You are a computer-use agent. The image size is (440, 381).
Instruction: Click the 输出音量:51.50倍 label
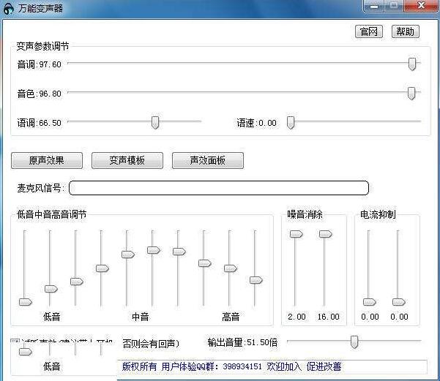coord(242,342)
